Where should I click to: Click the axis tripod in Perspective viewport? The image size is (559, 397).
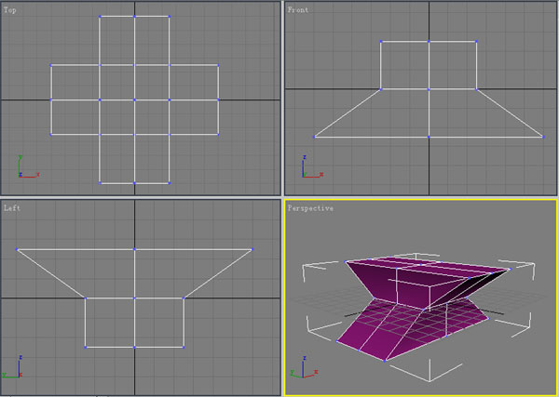[304, 366]
